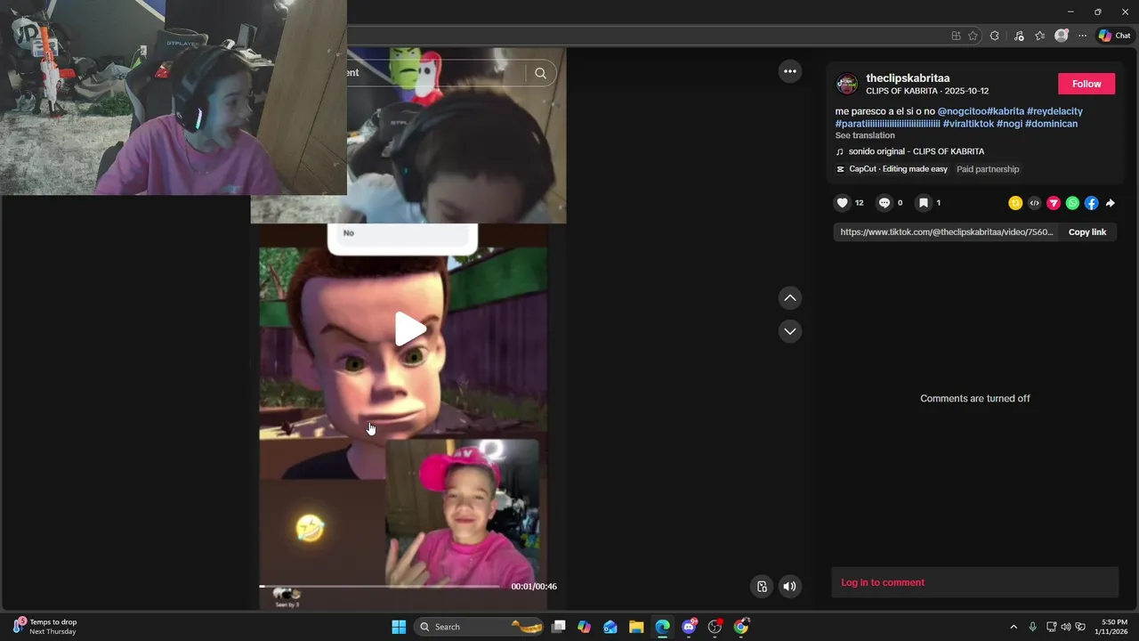Viewport: 1139px width, 641px height.
Task: Open Copilot Chat in Edge toolbar
Action: [1114, 36]
